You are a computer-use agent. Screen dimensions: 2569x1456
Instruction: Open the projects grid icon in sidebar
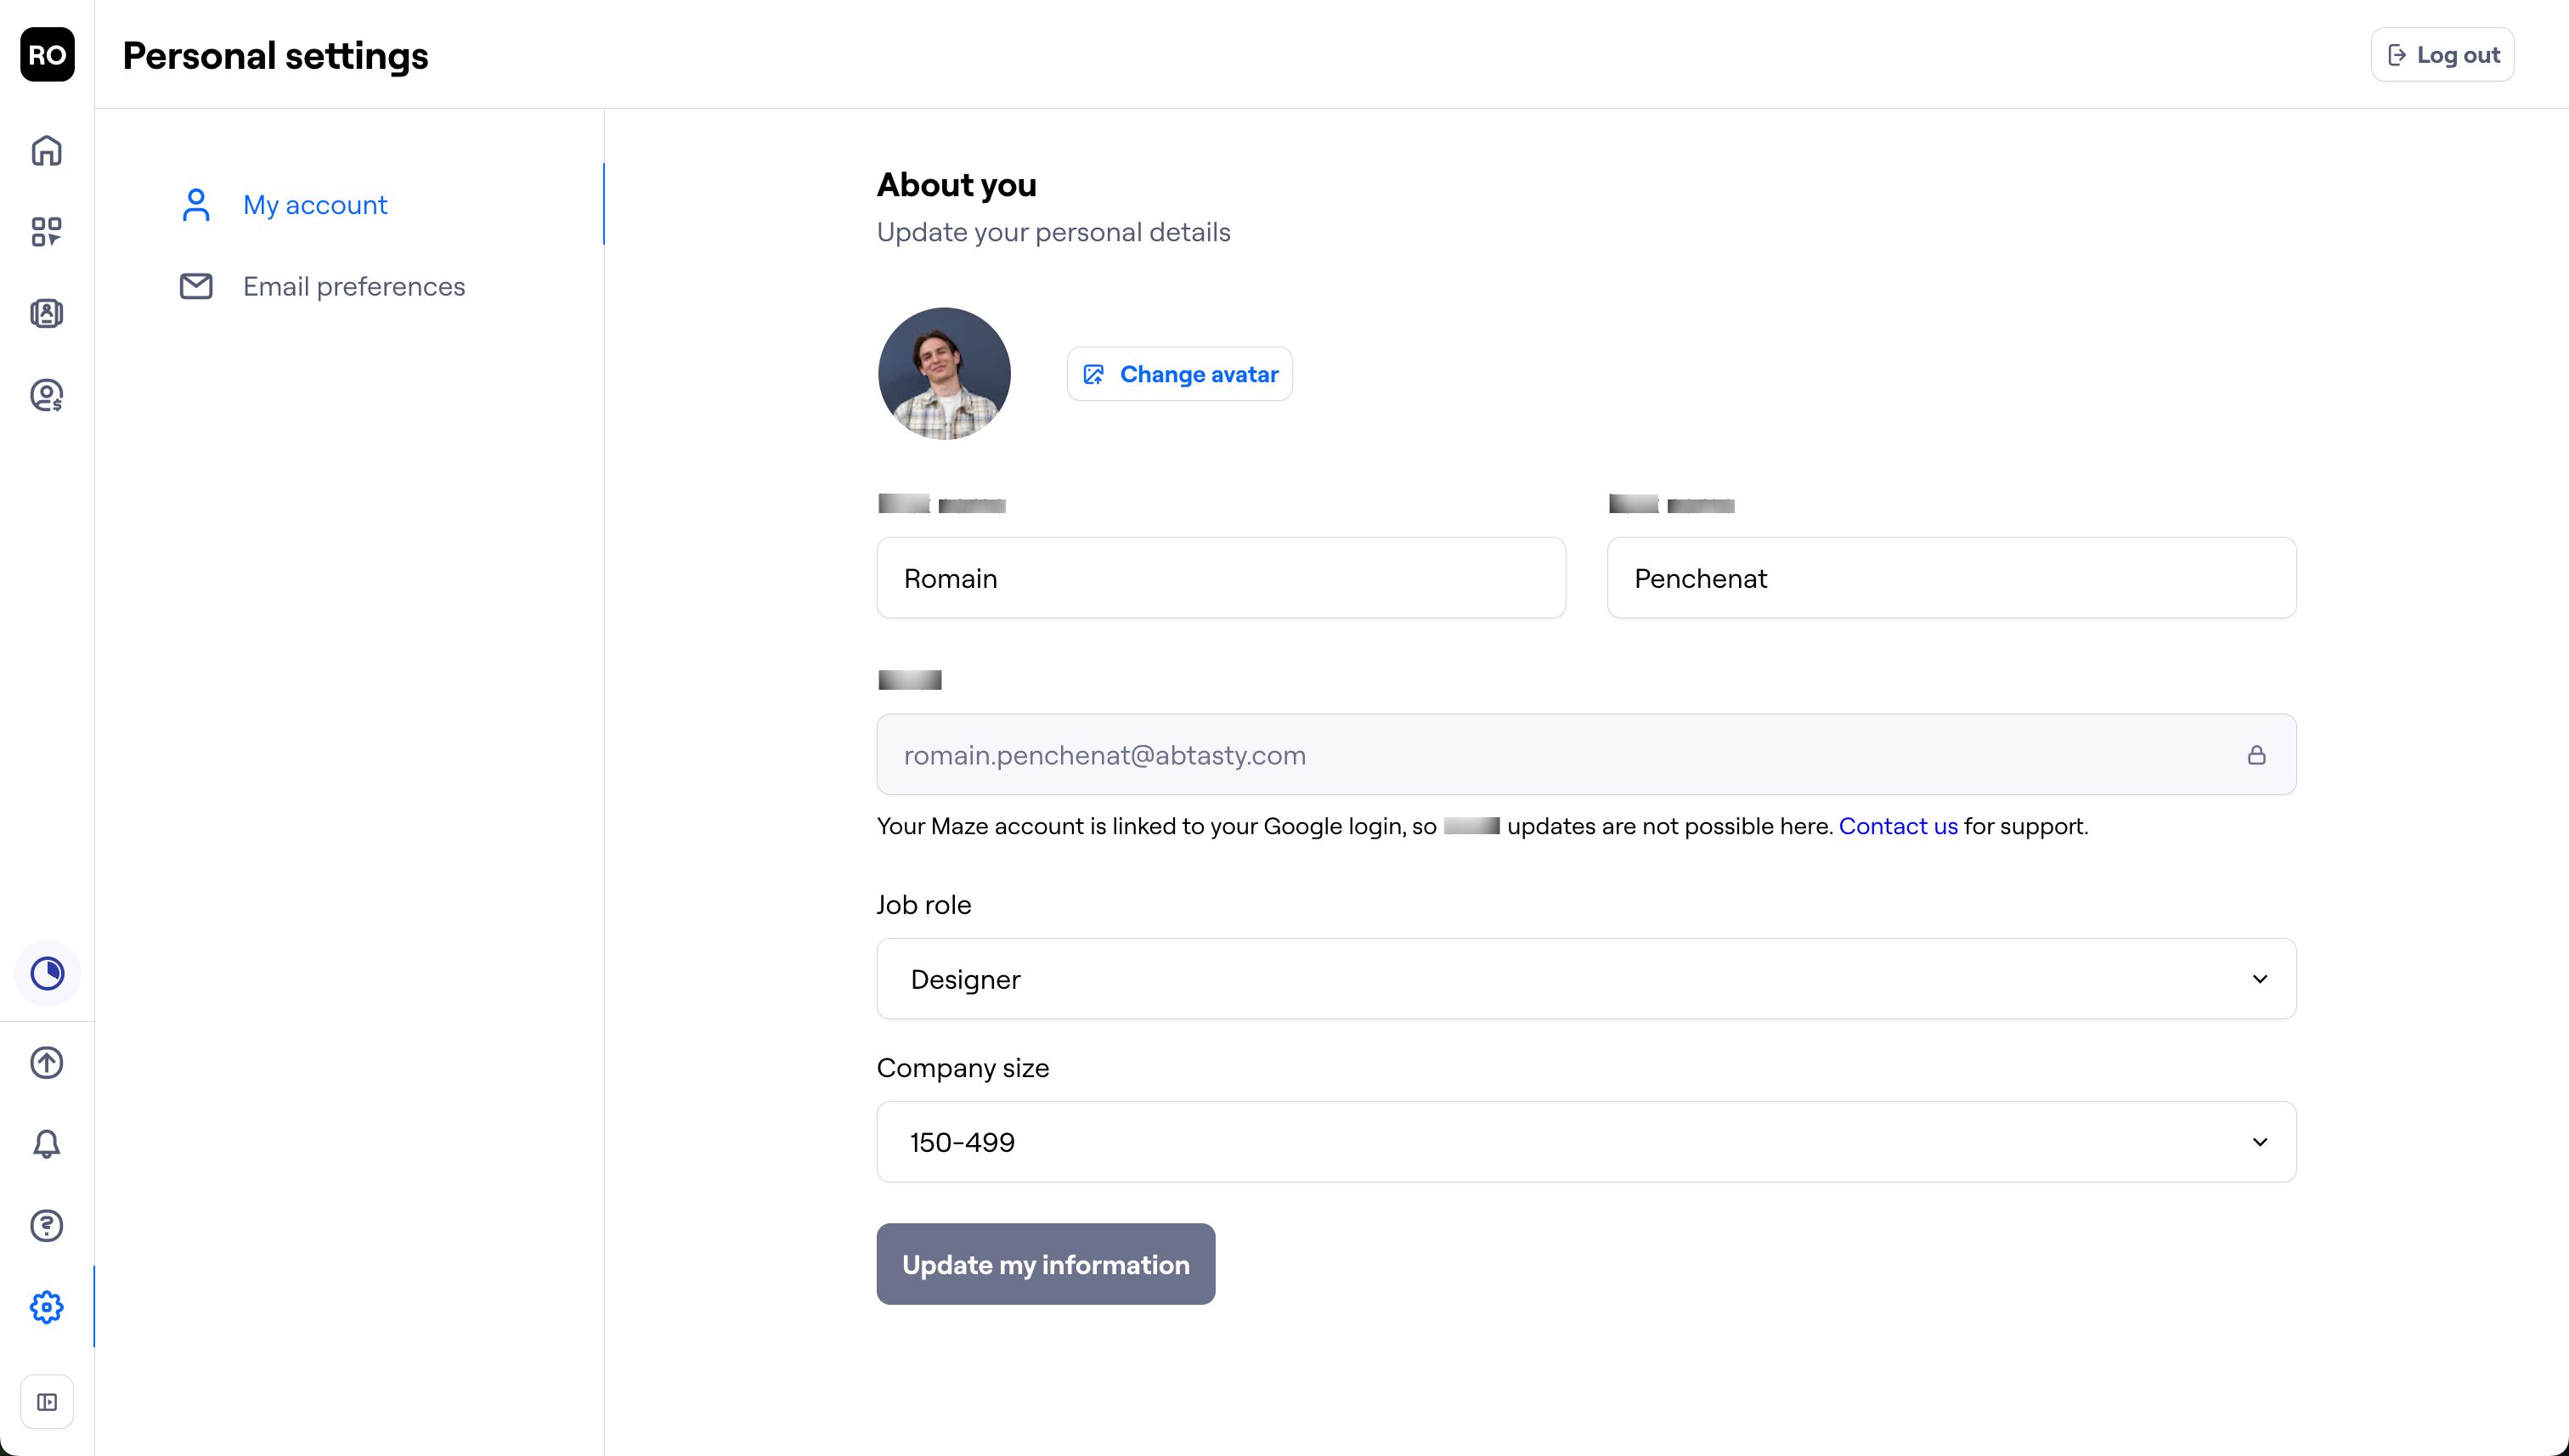tap(47, 232)
